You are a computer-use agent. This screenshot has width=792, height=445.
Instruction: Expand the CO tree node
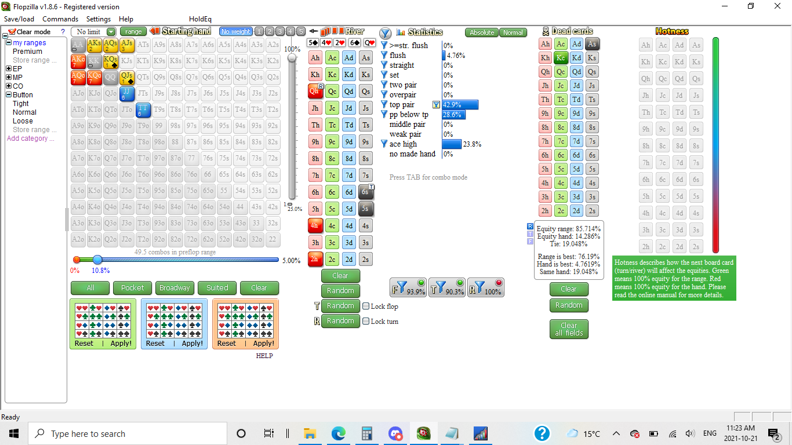click(9, 86)
